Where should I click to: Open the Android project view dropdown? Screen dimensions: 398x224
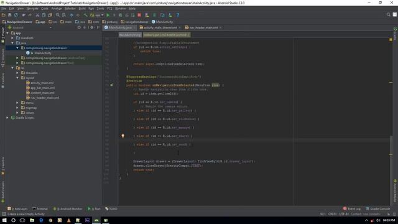(30, 27)
